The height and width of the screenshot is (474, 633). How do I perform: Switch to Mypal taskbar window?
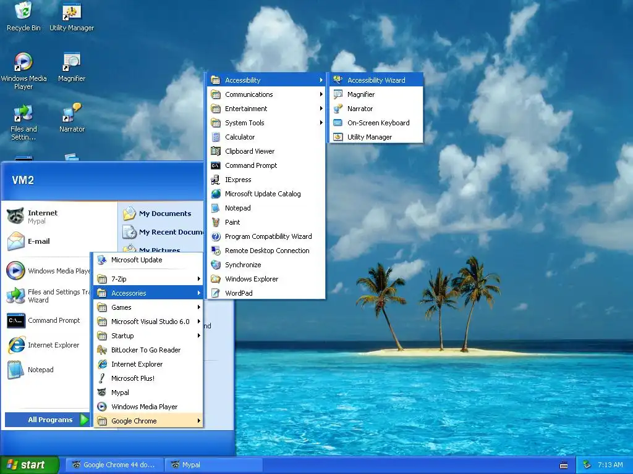point(214,465)
